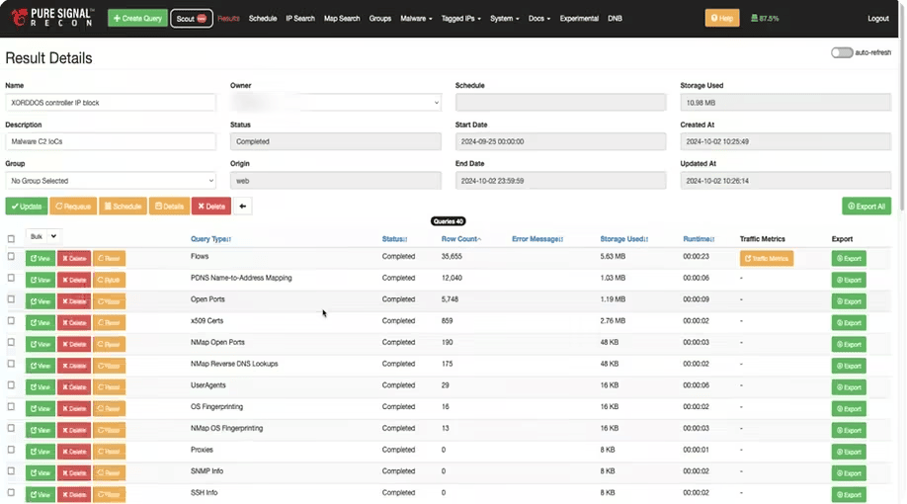Image resolution: width=907 pixels, height=504 pixels.
Task: Open the Bulk actions dropdown
Action: click(43, 236)
